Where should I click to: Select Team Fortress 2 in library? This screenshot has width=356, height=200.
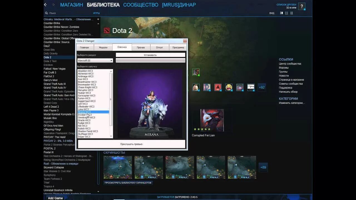click(53, 179)
